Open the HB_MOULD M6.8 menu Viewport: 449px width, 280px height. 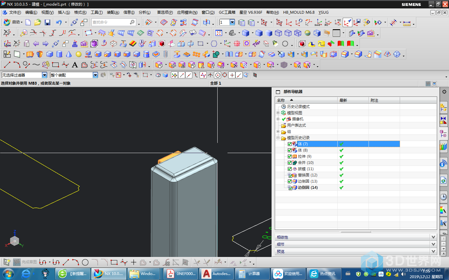tap(299, 12)
